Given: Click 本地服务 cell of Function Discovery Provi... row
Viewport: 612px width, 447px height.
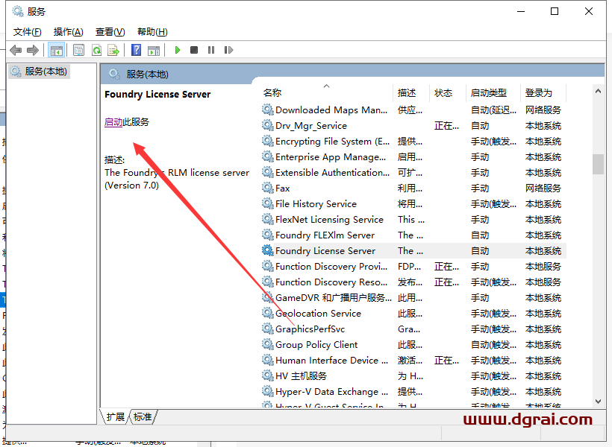Looking at the screenshot, I should [543, 266].
